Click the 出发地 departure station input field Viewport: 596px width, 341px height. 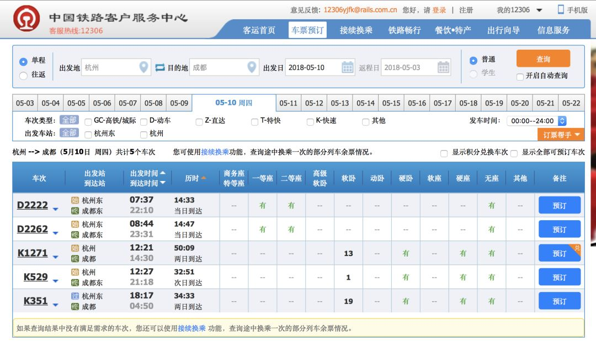[109, 67]
